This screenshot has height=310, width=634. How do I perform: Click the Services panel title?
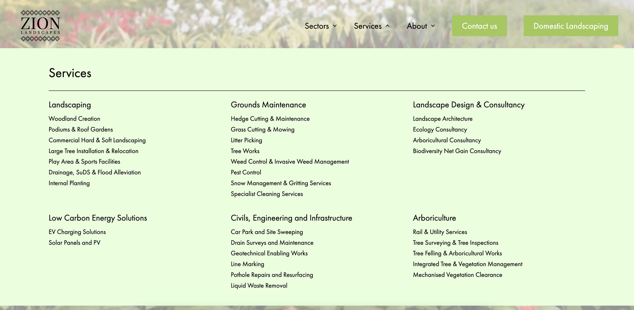[70, 73]
